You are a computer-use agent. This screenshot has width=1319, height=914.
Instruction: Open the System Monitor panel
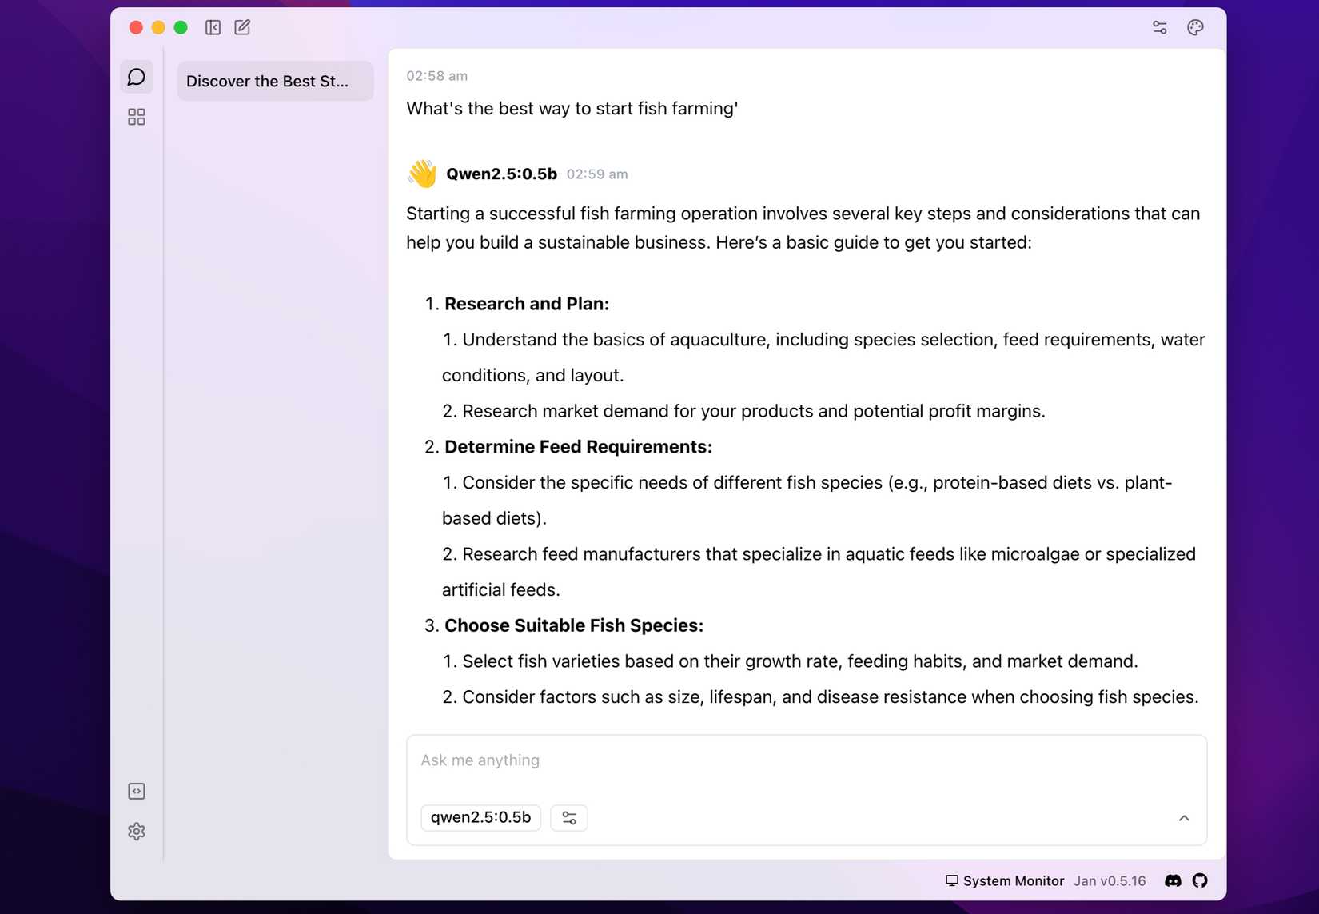click(x=1005, y=880)
